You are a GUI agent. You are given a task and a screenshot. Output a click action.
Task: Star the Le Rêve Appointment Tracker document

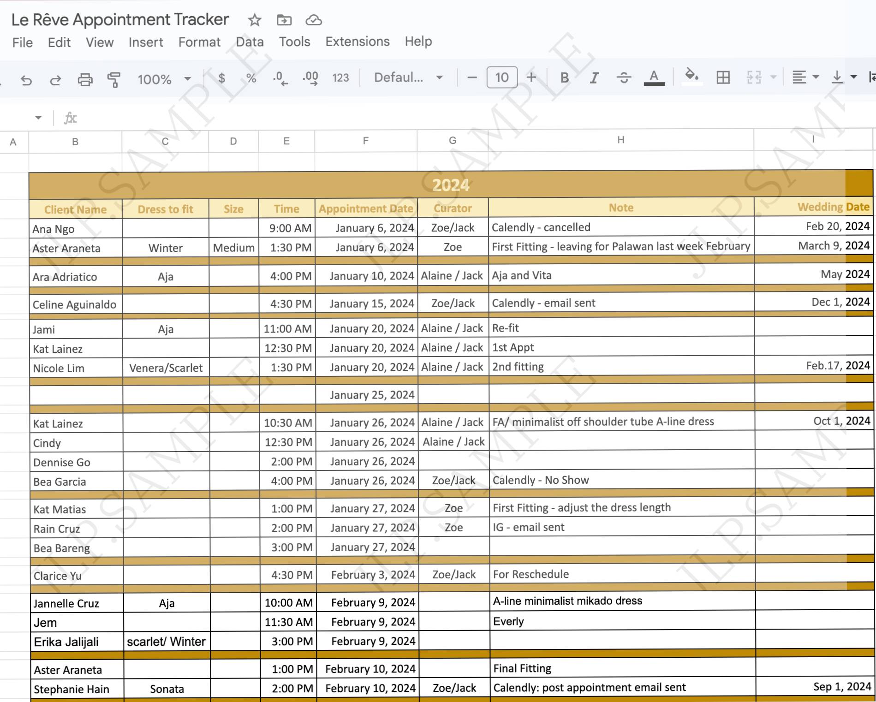click(x=254, y=20)
